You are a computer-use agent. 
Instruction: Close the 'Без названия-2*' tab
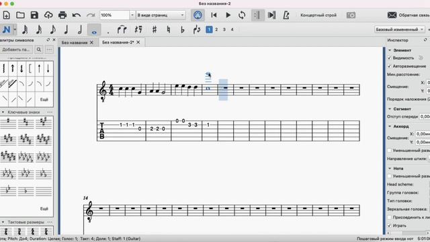(x=138, y=42)
